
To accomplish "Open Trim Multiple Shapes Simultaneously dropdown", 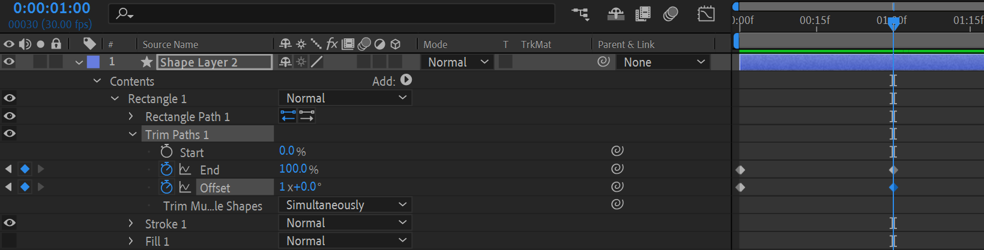I will [345, 205].
